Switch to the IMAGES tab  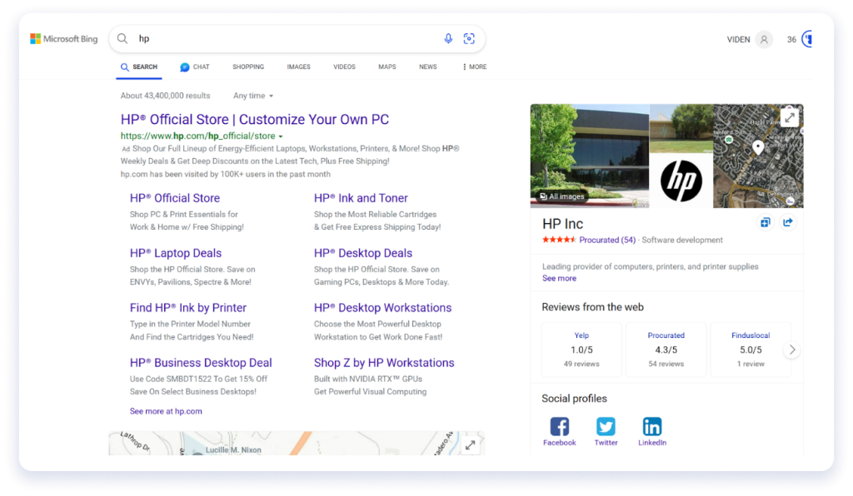point(298,67)
